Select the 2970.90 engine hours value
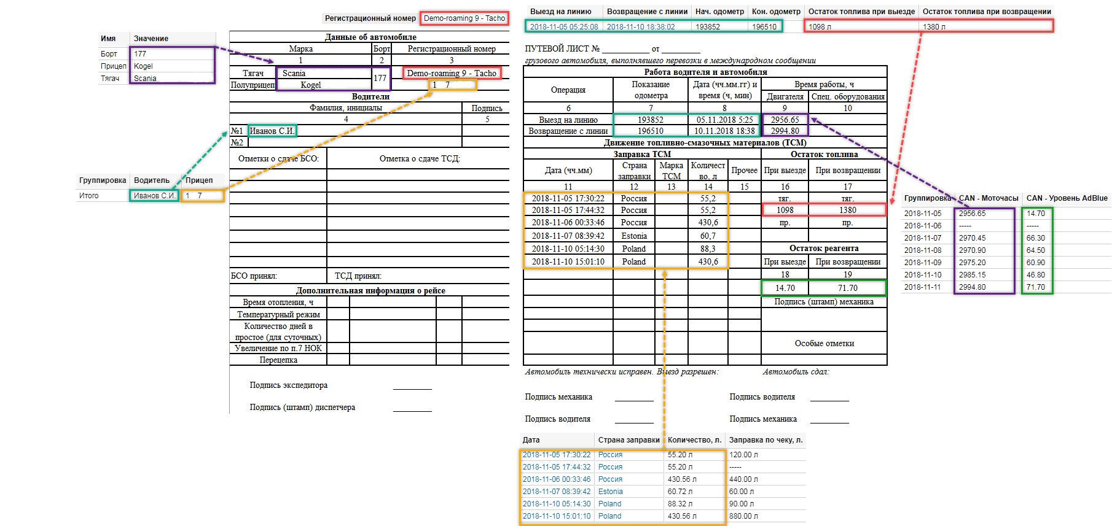The image size is (1112, 526). click(972, 250)
